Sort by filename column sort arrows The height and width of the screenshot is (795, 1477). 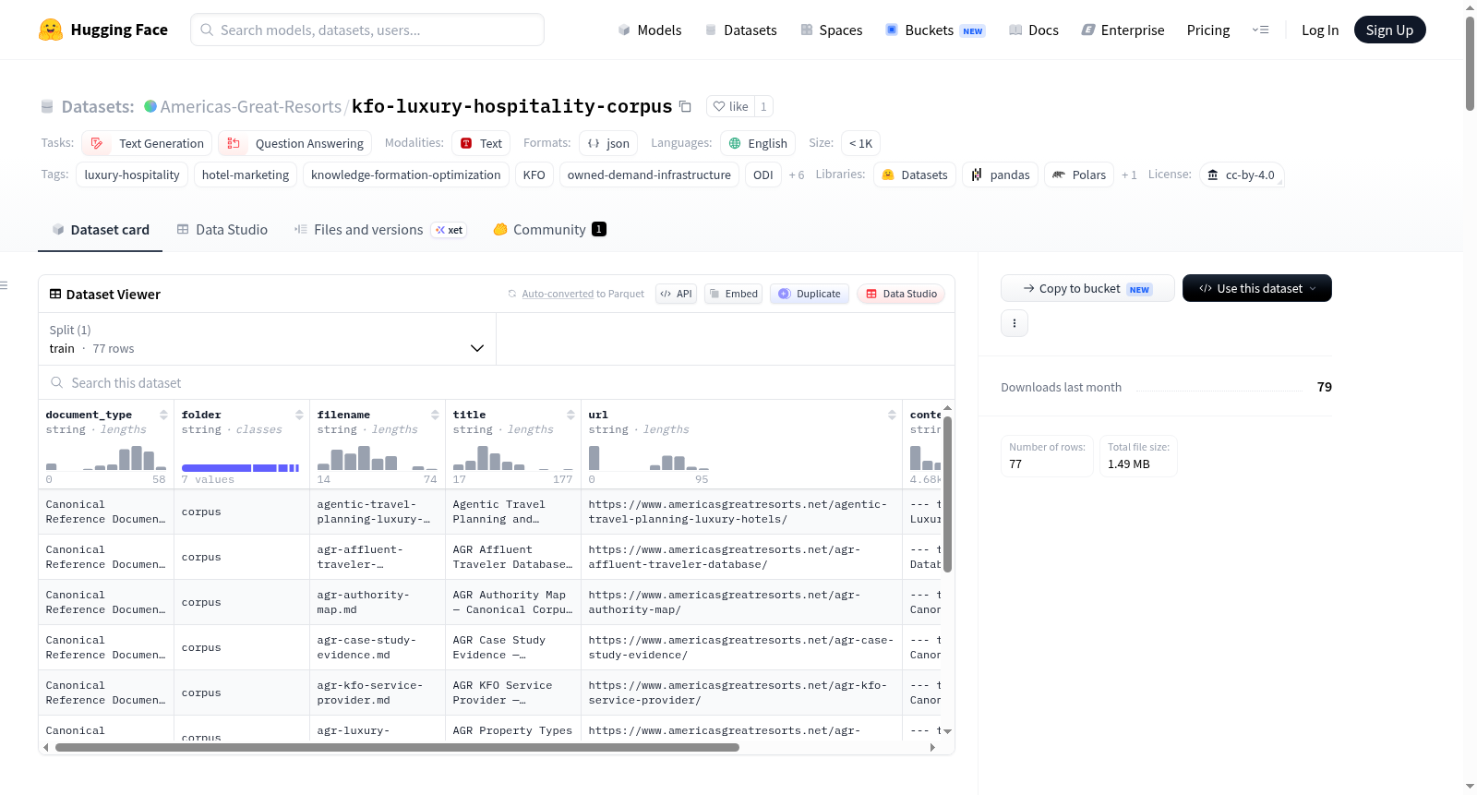(435, 415)
